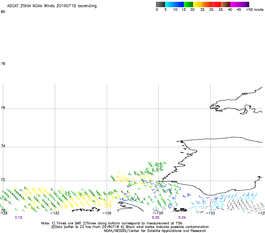Click the 74 latitude label
Viewport: 265px width, 233px height.
point(3,146)
